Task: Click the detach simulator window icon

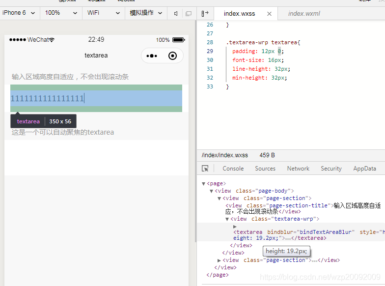Action: [189, 14]
